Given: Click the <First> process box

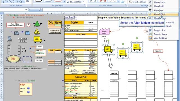Looking at the screenshot, I should tap(114, 74).
